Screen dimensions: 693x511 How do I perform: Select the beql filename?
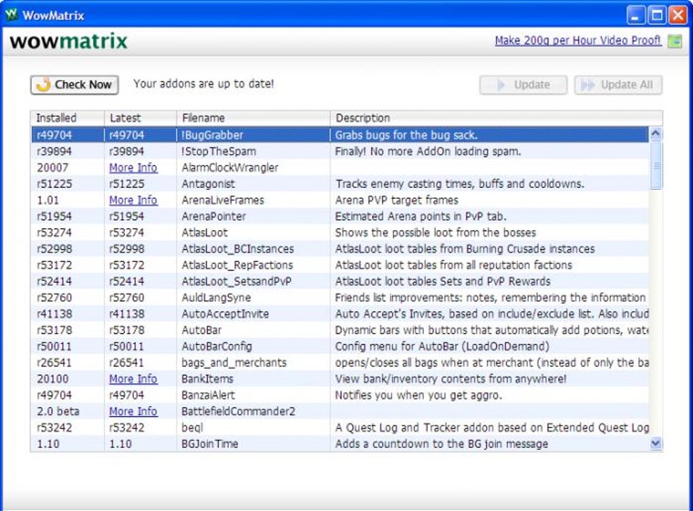[192, 428]
